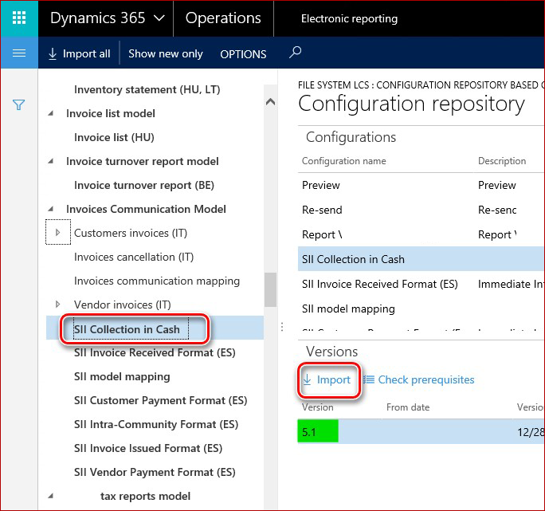Open the hamburger navigation menu
545x511 pixels.
coord(19,53)
